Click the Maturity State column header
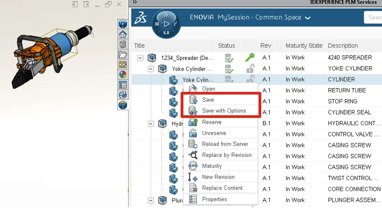Image resolution: width=382 pixels, height=208 pixels. (304, 45)
